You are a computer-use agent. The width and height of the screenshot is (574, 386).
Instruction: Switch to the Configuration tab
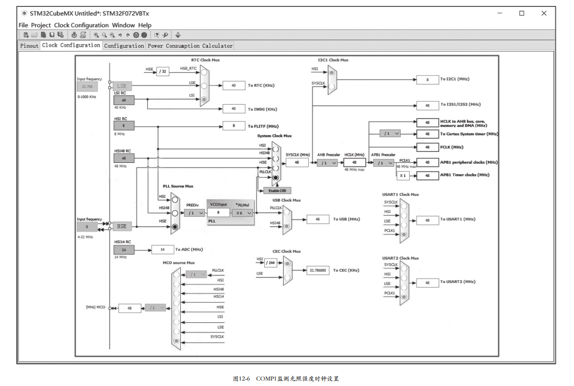coord(124,46)
